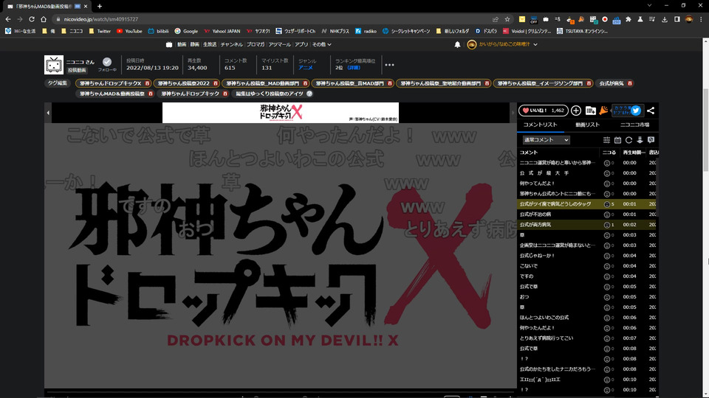Toggle the フォロー中 follow checkmark button
The image size is (709, 398).
[x=106, y=62]
